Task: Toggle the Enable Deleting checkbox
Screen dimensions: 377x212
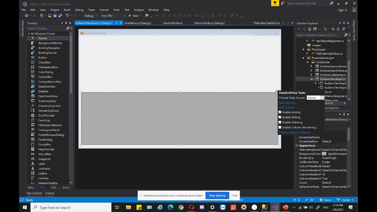Action: pyautogui.click(x=280, y=122)
